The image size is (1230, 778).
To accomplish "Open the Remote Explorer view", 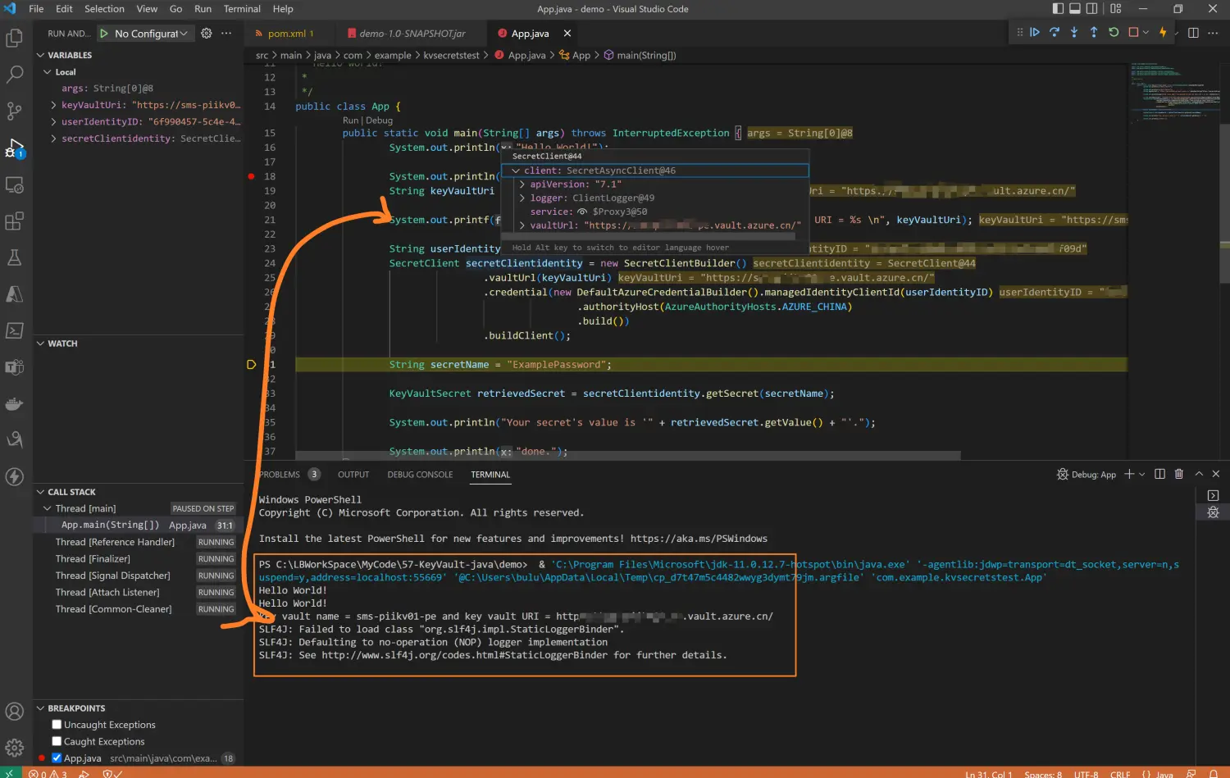I will pyautogui.click(x=14, y=185).
